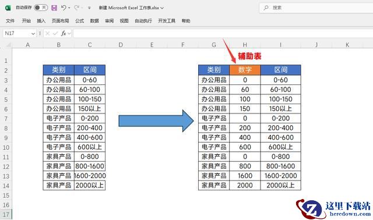This screenshot has width=373, height=220.
Task: Open the 插入 ribbon tab
Action: pyautogui.click(x=41, y=21)
